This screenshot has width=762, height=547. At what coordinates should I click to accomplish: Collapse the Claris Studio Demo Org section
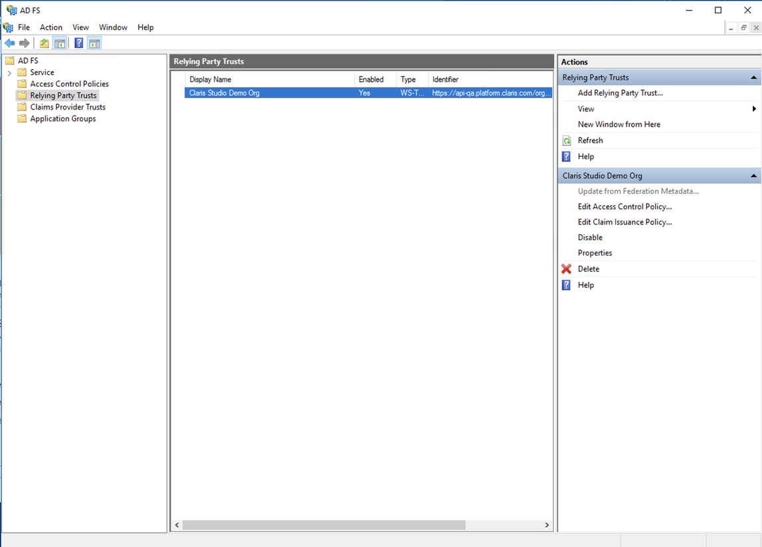(x=752, y=175)
